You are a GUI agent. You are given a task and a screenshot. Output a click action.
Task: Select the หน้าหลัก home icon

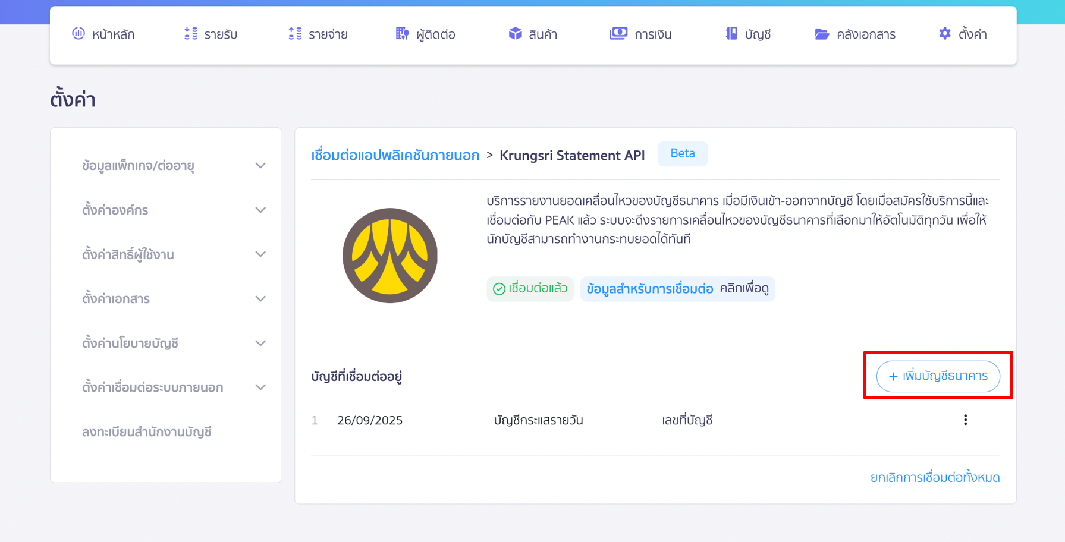[x=78, y=34]
